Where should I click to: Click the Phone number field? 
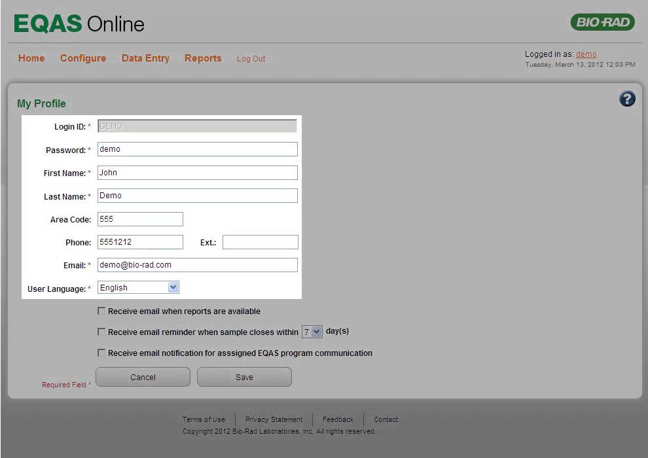coord(140,242)
